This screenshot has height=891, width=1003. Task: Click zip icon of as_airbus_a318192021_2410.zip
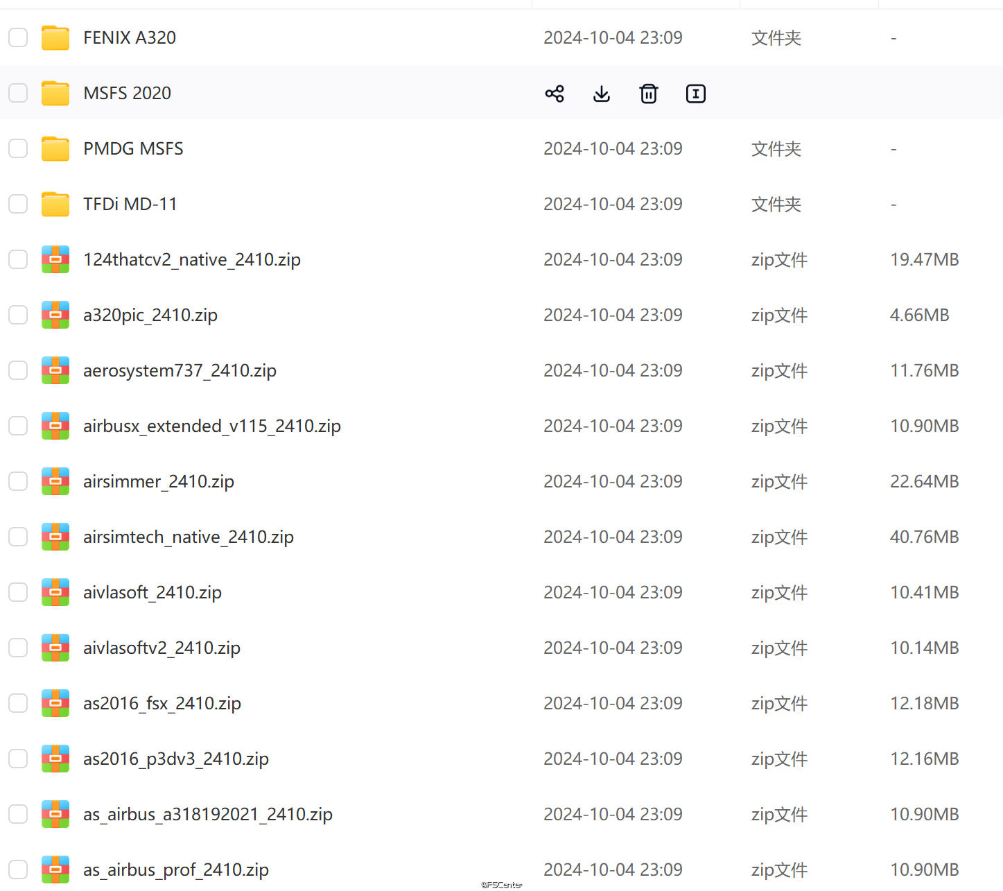(x=55, y=814)
